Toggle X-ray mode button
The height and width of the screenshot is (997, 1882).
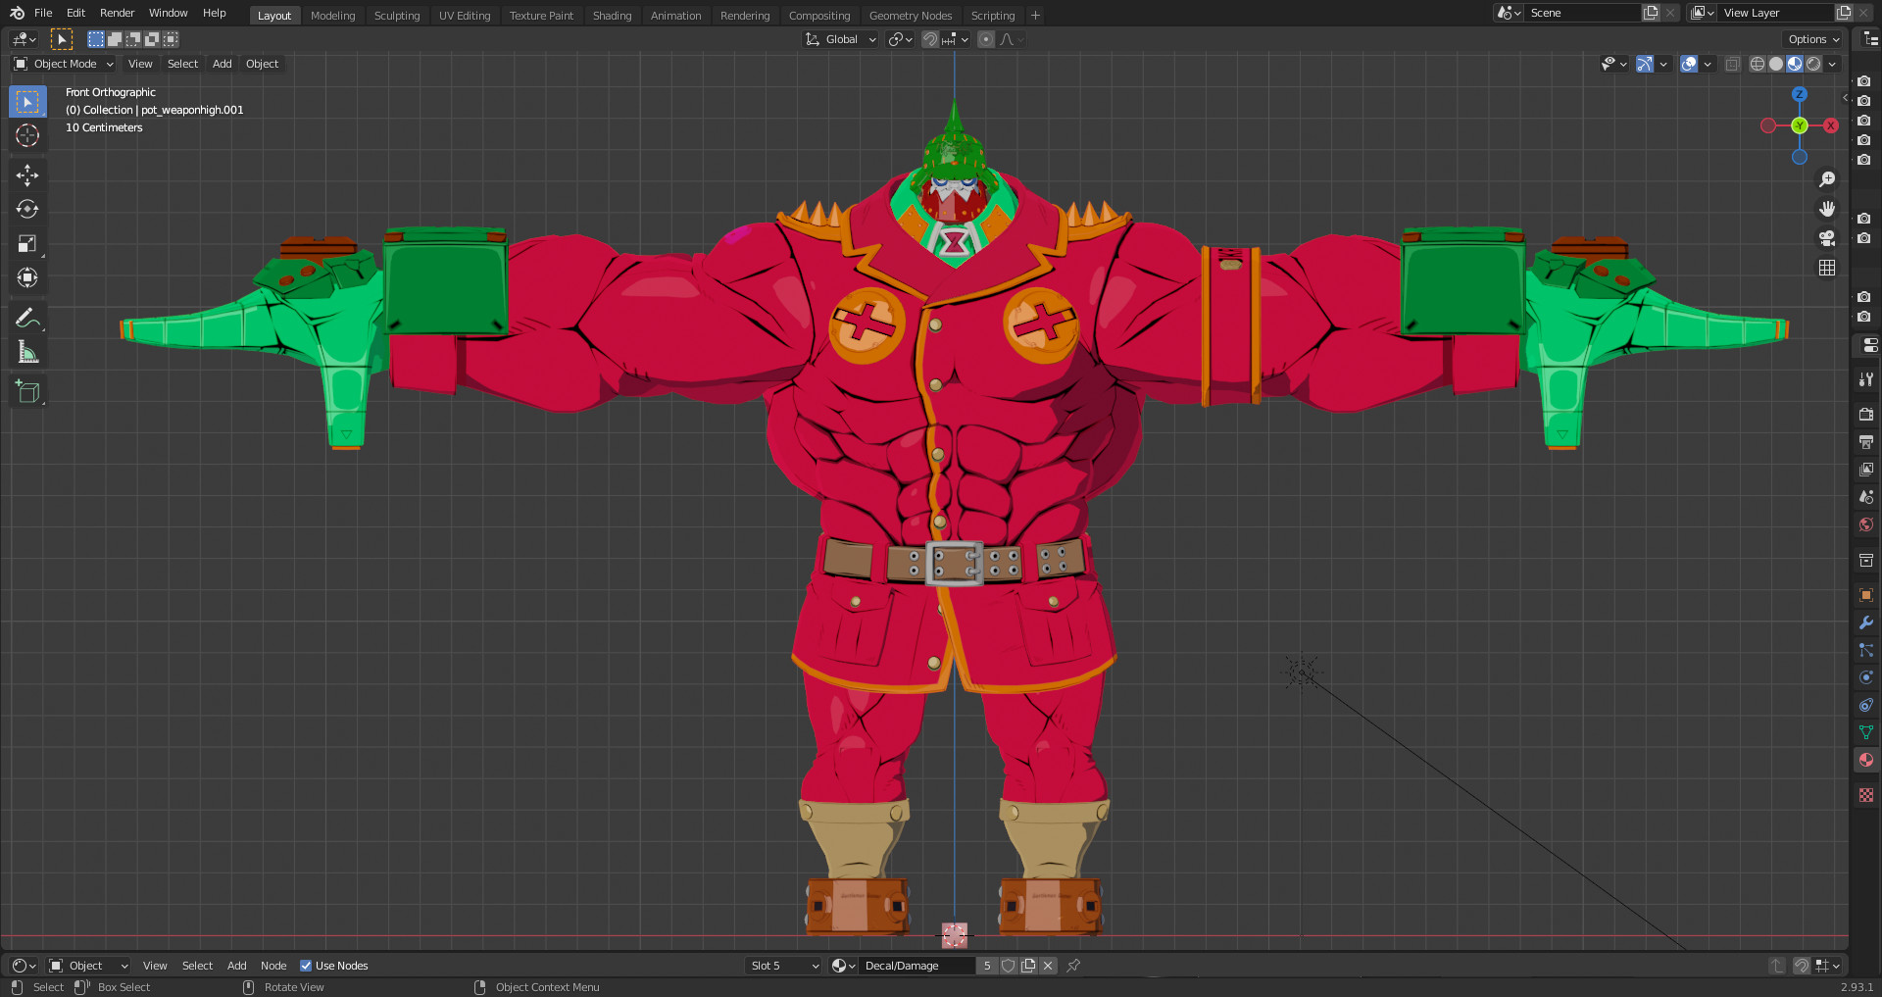point(1733,64)
